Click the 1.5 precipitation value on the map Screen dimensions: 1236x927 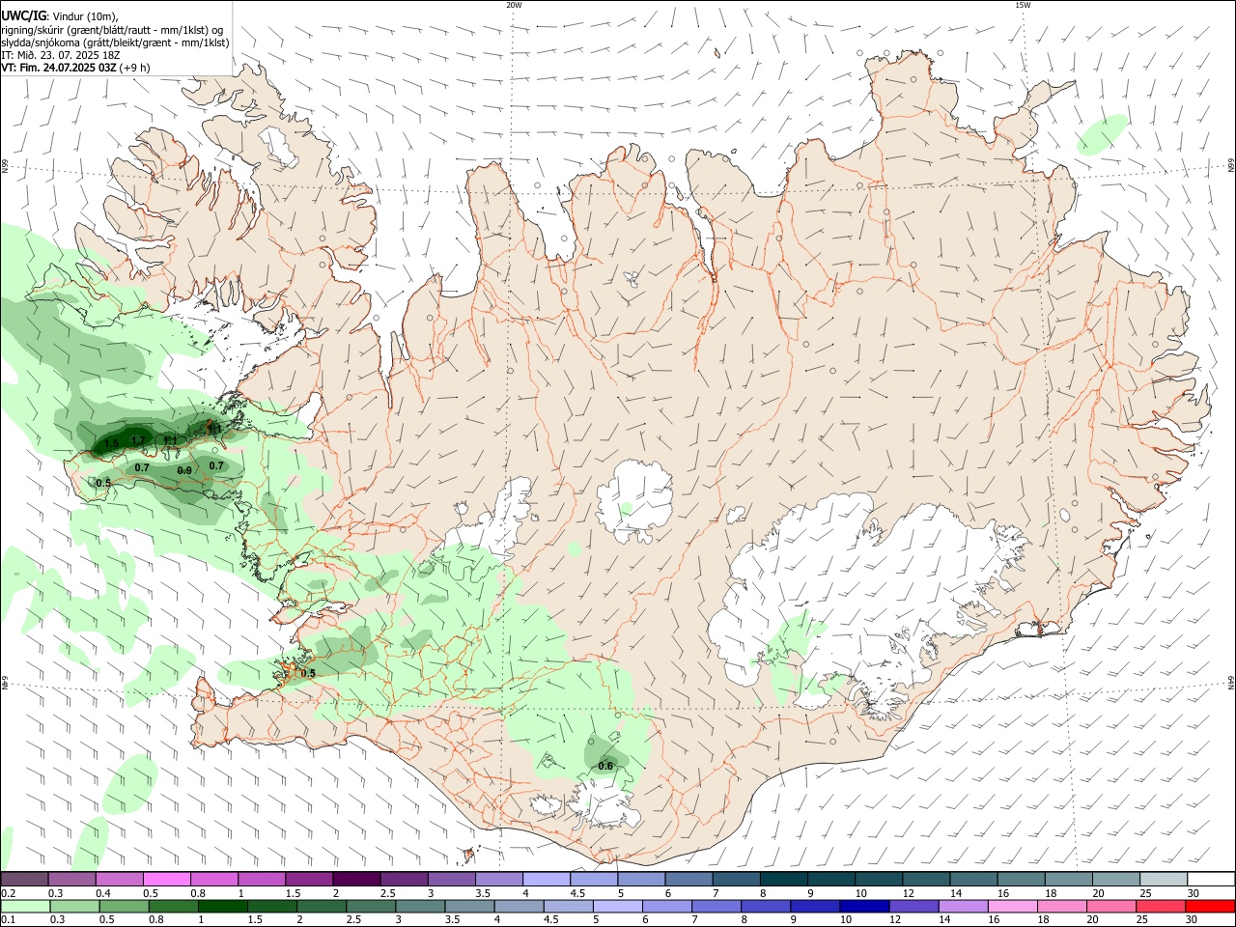[111, 444]
